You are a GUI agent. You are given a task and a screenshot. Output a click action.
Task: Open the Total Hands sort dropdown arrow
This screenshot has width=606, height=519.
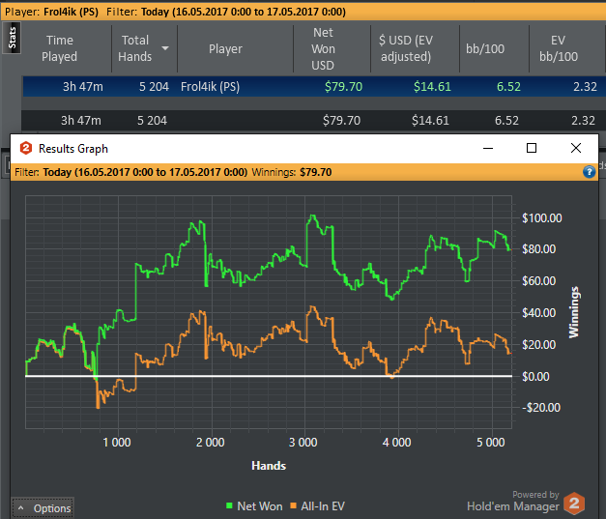click(165, 48)
